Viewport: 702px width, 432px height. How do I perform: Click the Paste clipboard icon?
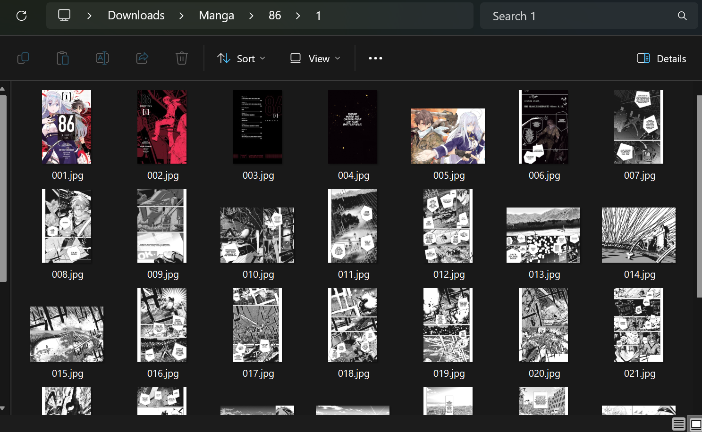(63, 58)
